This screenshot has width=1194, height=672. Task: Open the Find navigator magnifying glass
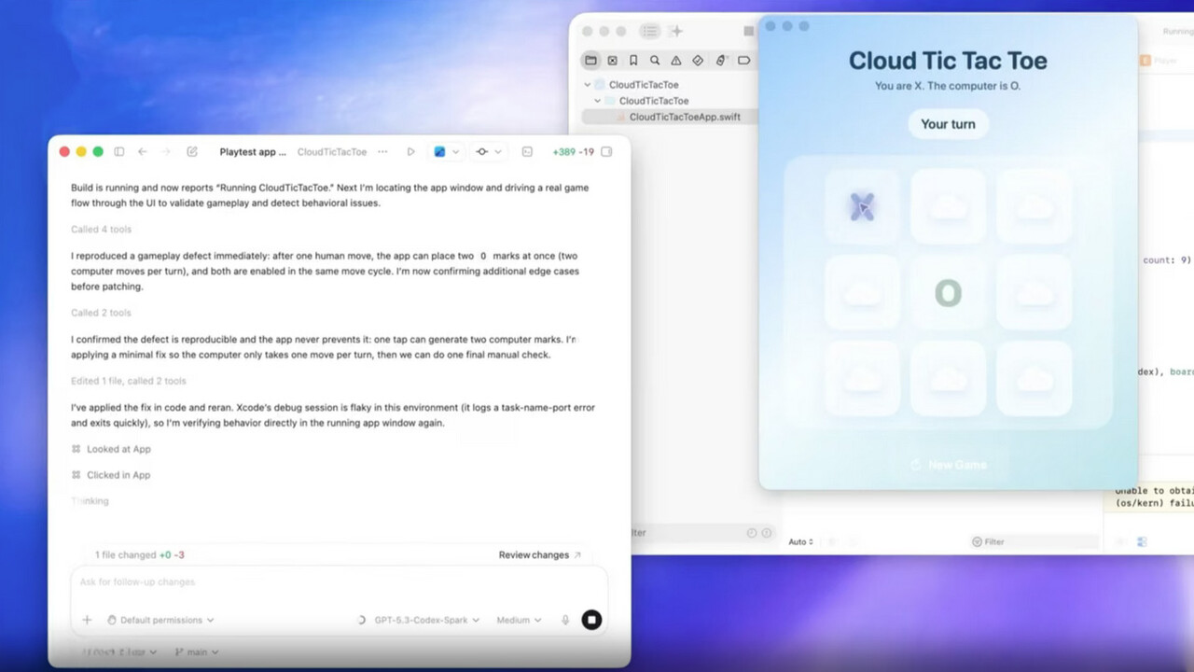[x=654, y=60]
